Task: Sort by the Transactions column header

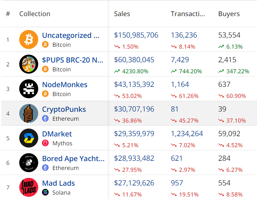Action: (188, 14)
